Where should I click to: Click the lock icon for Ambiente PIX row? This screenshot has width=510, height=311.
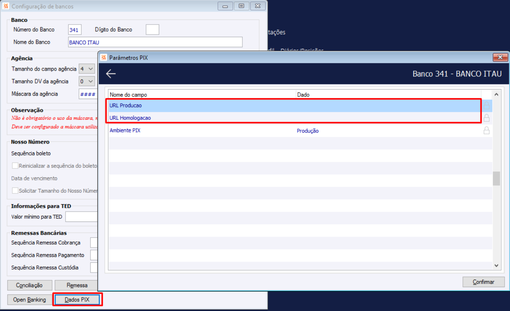tap(487, 131)
